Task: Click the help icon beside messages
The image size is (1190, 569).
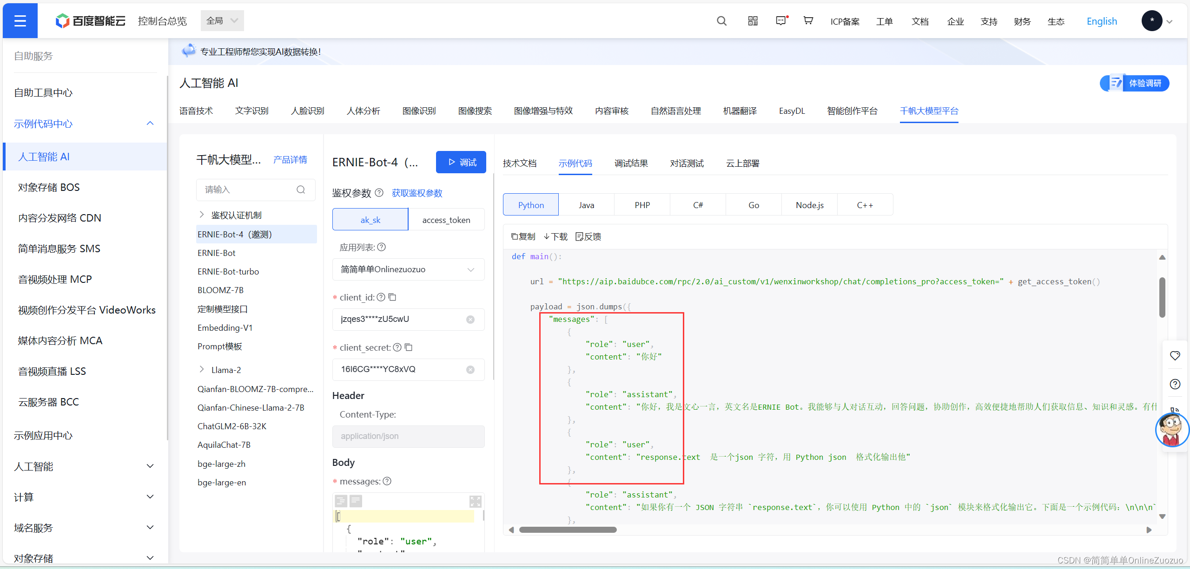Action: pos(387,481)
